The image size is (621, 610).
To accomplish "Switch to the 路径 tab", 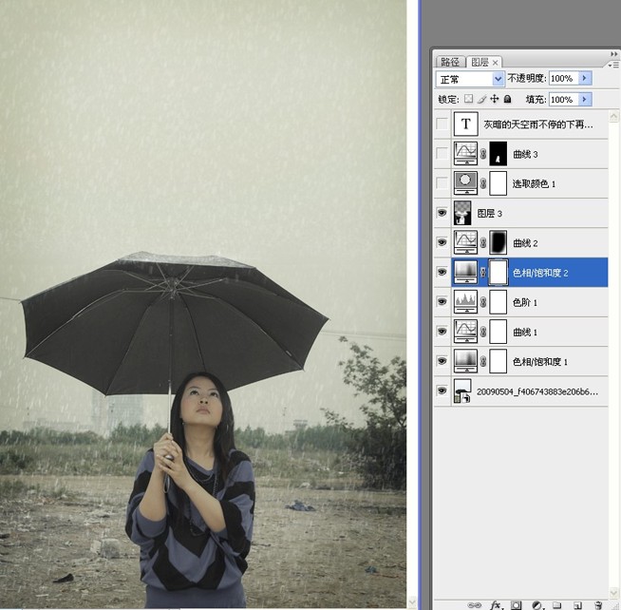I will click(x=450, y=62).
